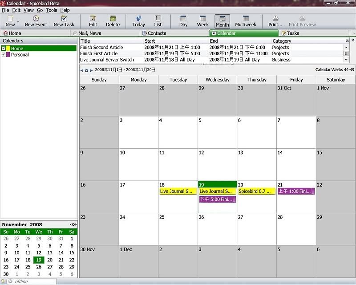Viewport: 356px width, 285px height.
Task: Click the day 19 header in month grid
Action: (217, 184)
